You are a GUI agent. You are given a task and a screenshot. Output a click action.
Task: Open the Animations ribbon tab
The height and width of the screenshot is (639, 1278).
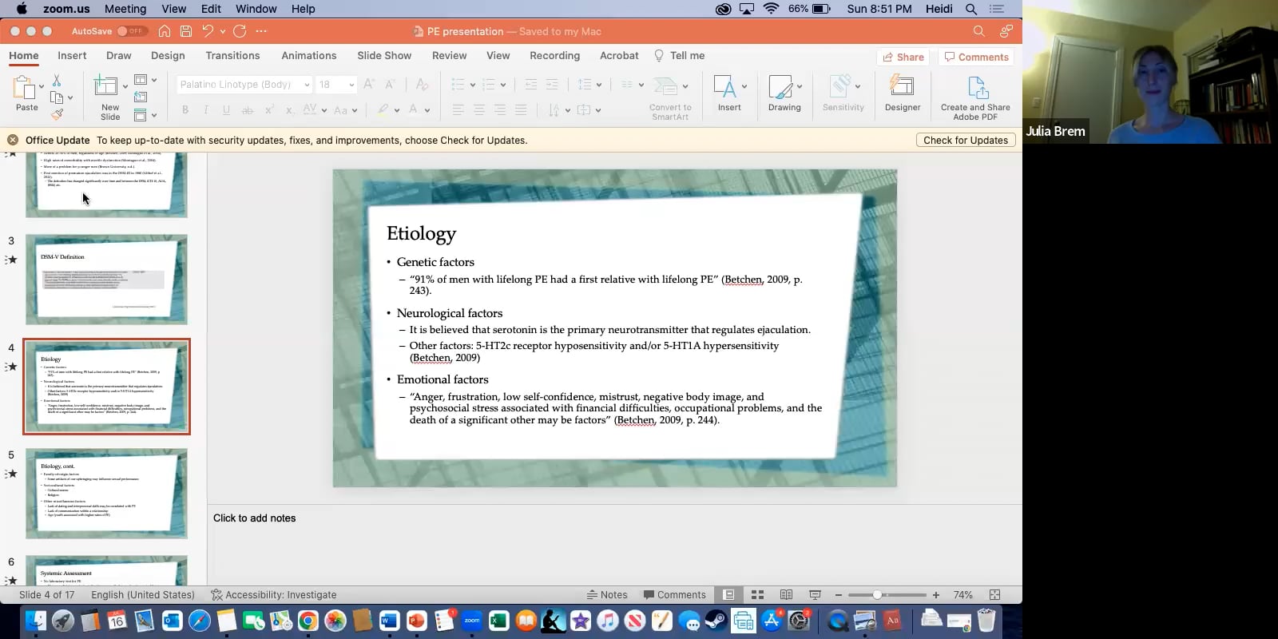308,56
